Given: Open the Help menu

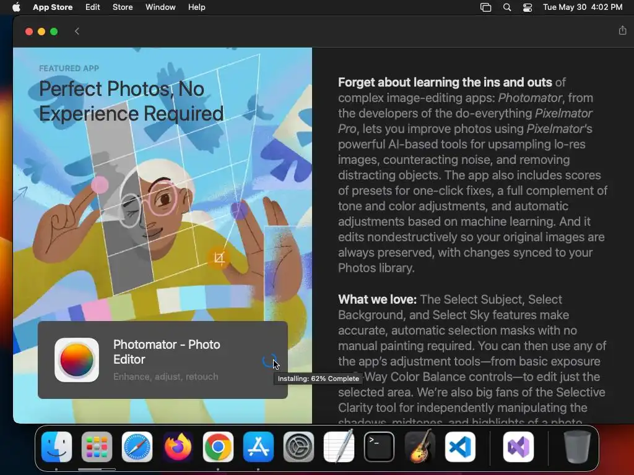Looking at the screenshot, I should (x=196, y=7).
